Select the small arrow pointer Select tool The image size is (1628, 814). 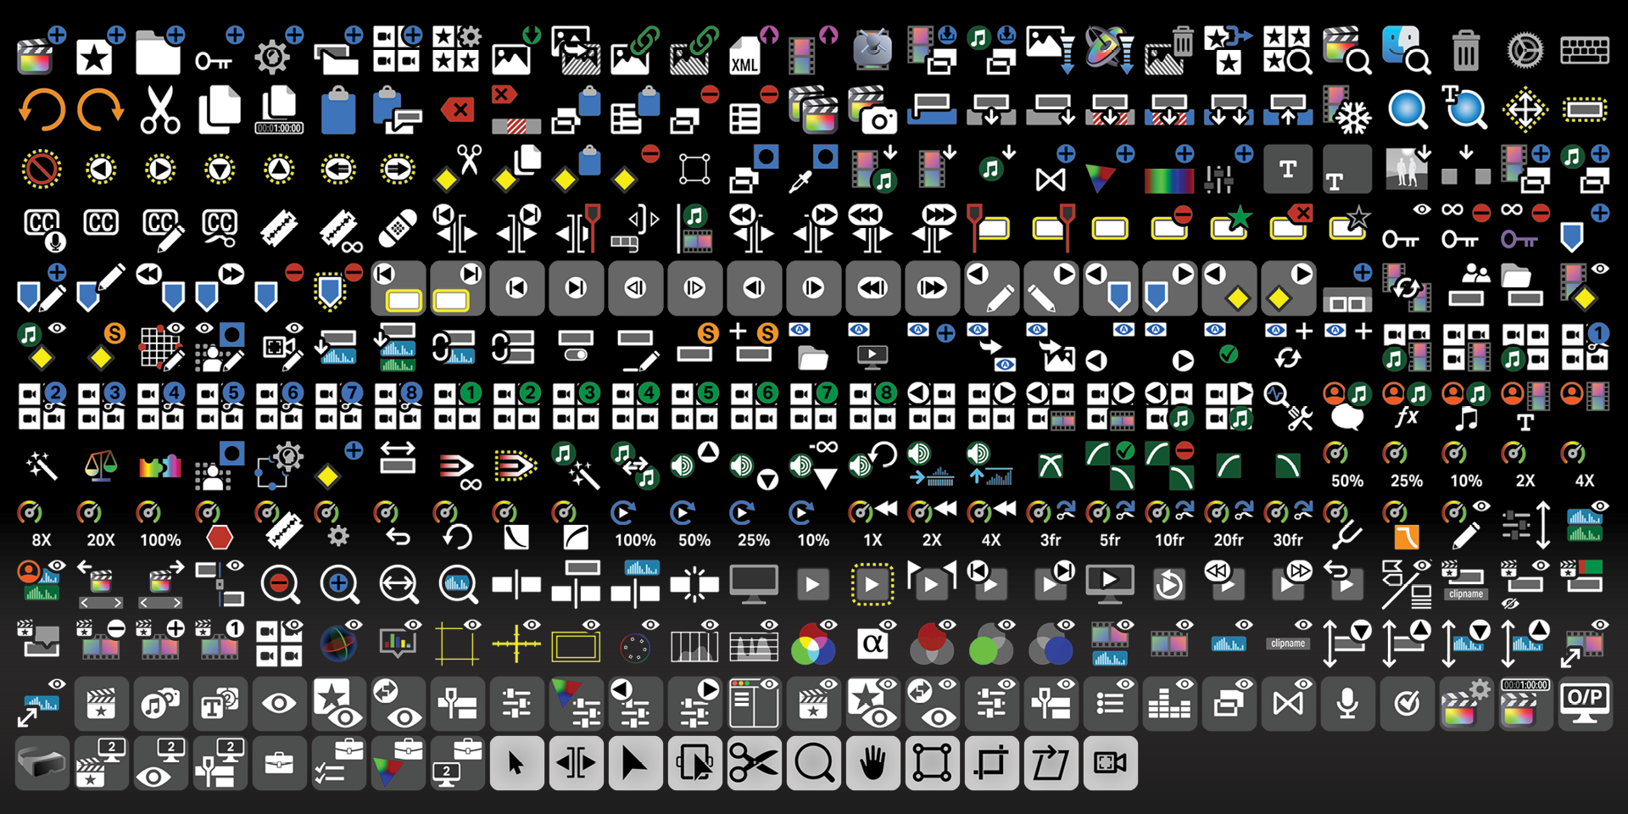pyautogui.click(x=517, y=763)
